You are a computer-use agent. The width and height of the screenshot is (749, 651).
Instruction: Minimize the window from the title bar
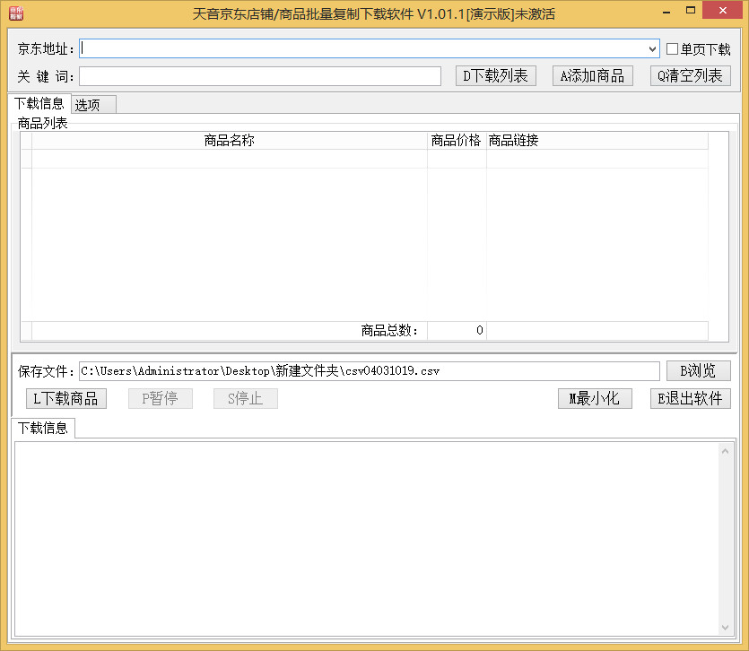tap(666, 11)
